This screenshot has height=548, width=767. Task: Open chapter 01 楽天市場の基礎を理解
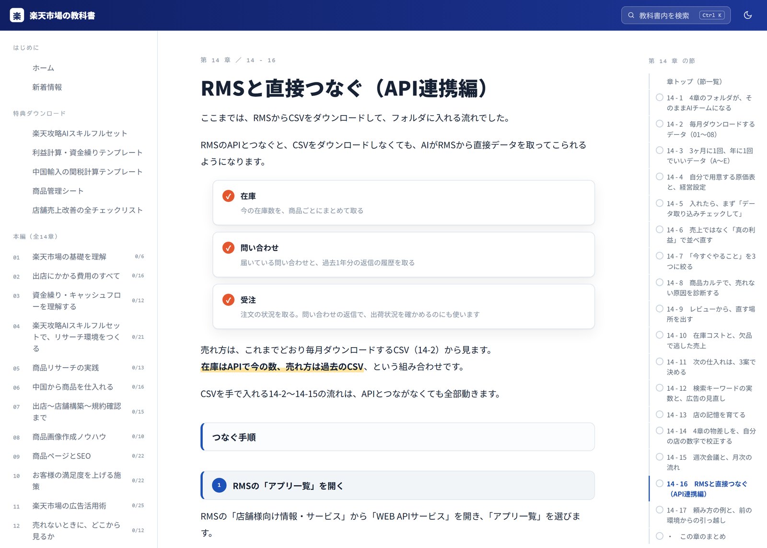pos(69,257)
